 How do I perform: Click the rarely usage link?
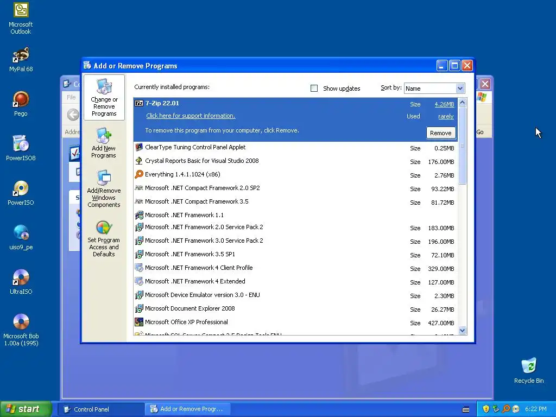446,116
